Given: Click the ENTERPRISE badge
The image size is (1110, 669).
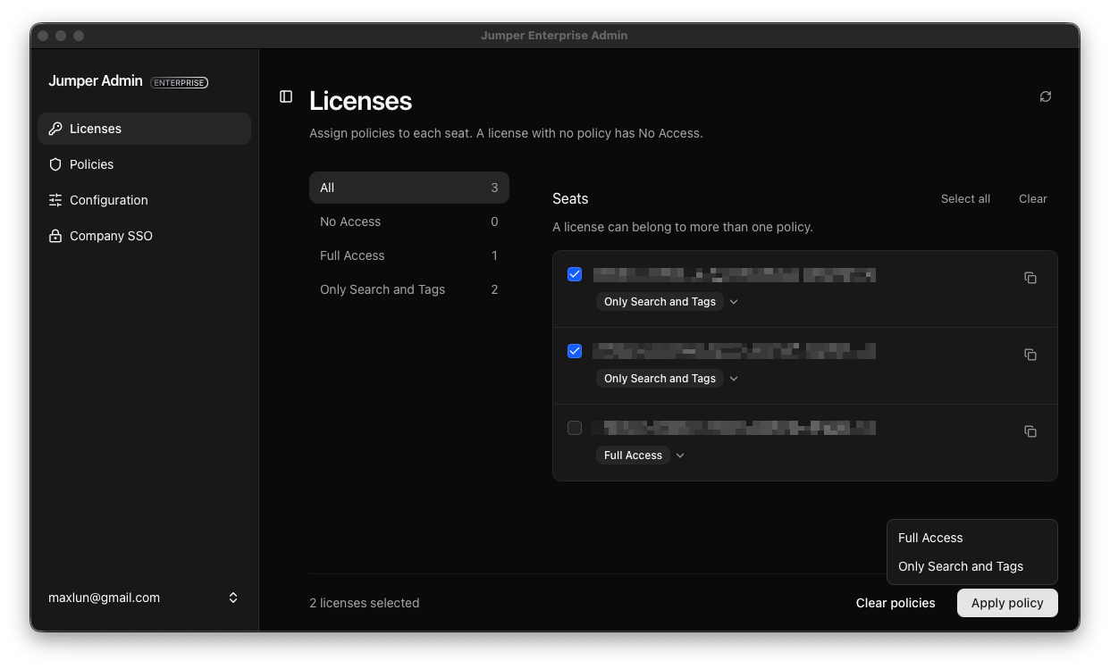Looking at the screenshot, I should tap(180, 82).
